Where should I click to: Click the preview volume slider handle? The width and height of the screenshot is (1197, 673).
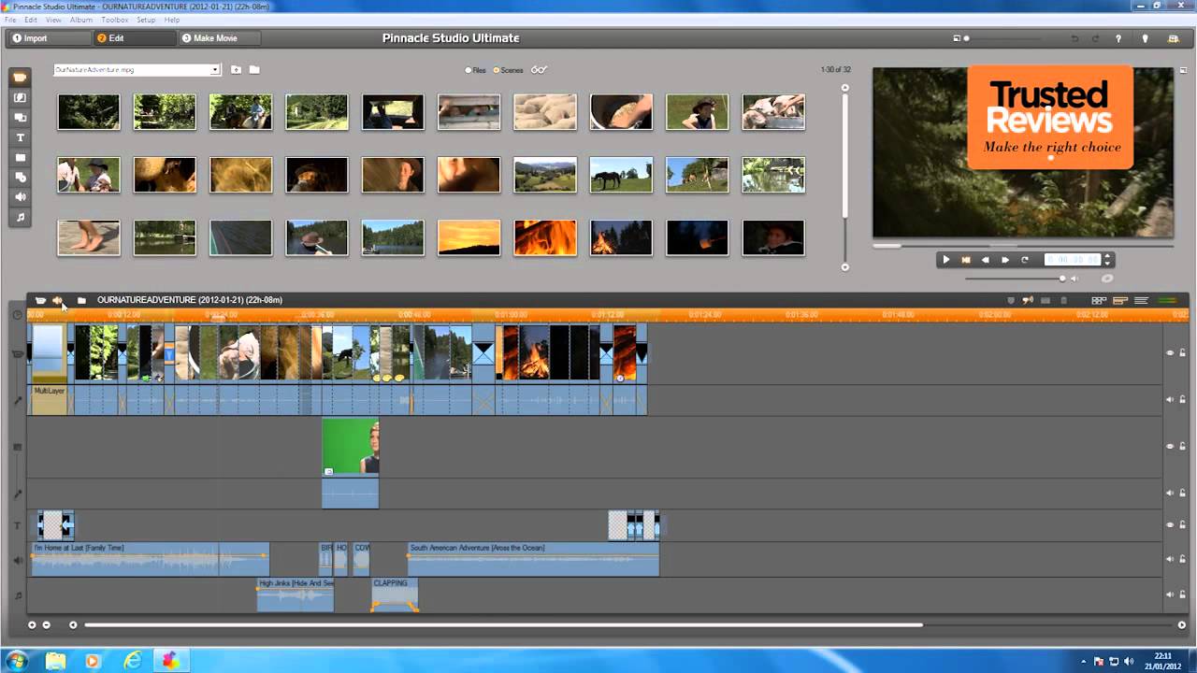1062,279
